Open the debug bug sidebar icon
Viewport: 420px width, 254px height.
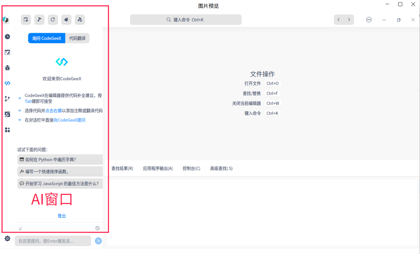tap(7, 68)
